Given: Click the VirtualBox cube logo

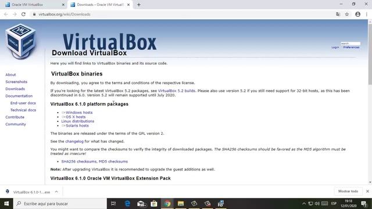Looking at the screenshot, I should point(21,41).
